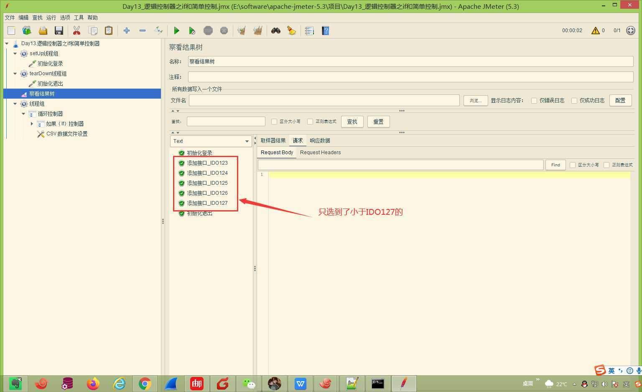Click the 配置 button
The image size is (642, 392).
pos(620,100)
